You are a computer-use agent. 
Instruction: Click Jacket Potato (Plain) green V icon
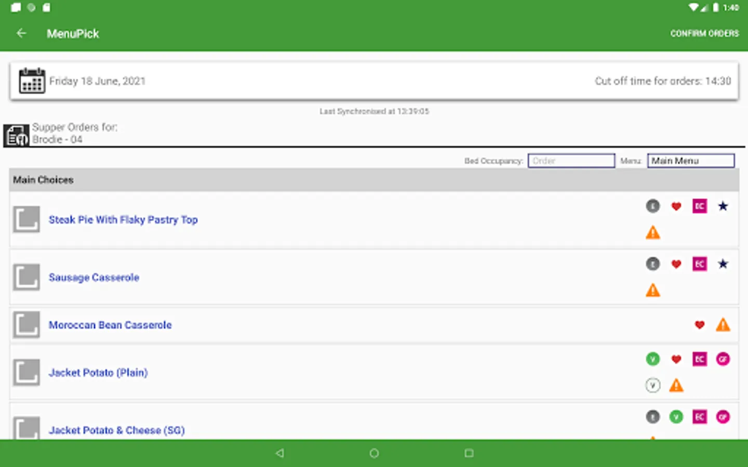[653, 359]
